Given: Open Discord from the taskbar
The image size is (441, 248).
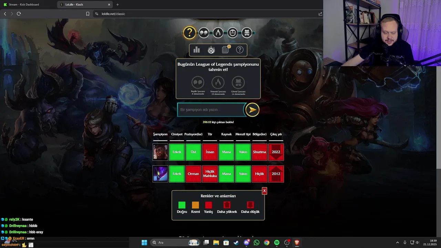Looking at the screenshot, I should click(246, 242).
